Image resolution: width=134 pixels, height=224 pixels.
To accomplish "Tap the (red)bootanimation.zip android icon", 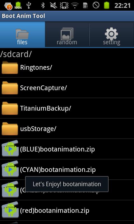I will coord(10,210).
